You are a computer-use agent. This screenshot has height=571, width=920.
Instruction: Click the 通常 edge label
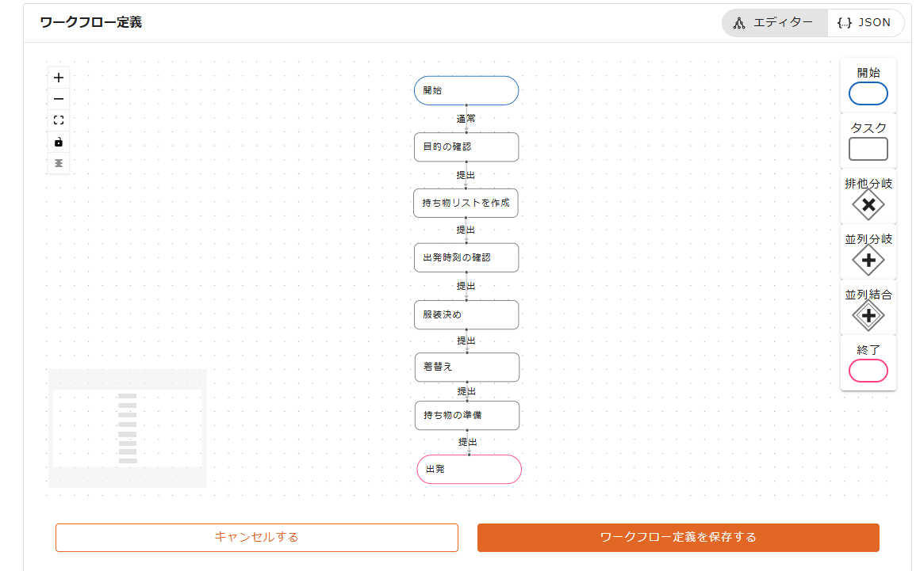[466, 119]
